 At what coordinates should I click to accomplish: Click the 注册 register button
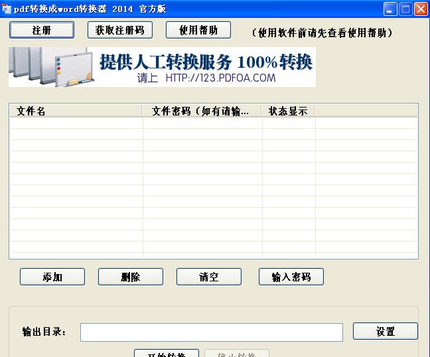pyautogui.click(x=42, y=30)
